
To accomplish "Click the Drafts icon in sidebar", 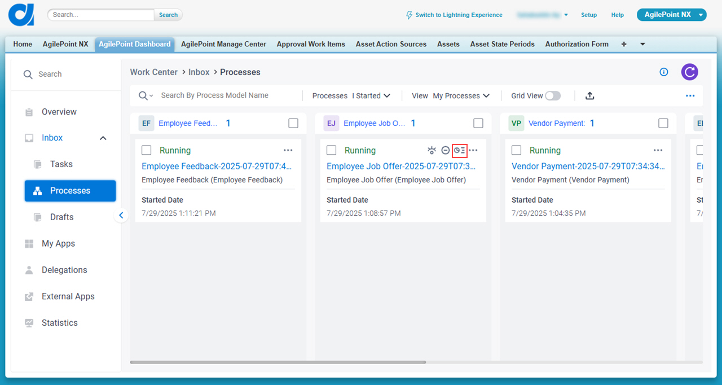I will (x=38, y=217).
